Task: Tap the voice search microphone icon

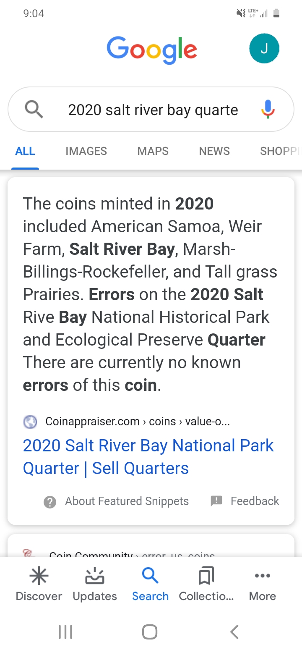Action: click(268, 110)
